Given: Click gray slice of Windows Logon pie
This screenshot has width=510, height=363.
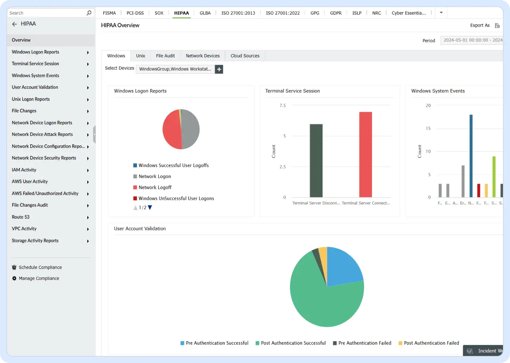Looking at the screenshot, I should [x=191, y=129].
